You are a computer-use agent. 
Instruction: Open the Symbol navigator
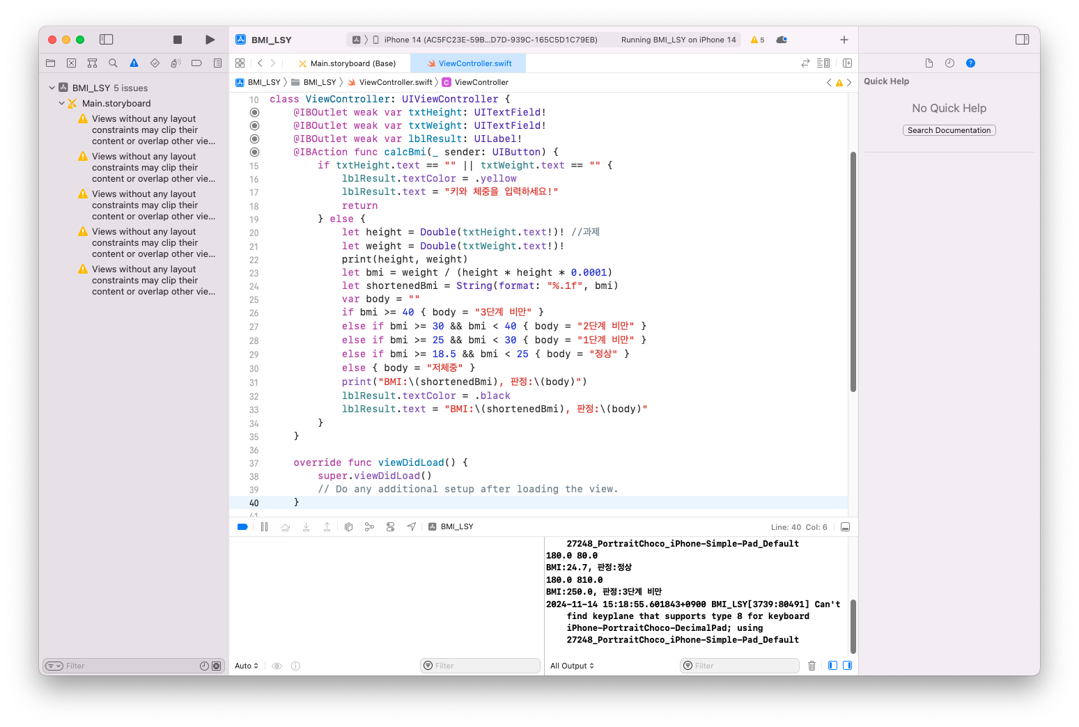[x=92, y=63]
